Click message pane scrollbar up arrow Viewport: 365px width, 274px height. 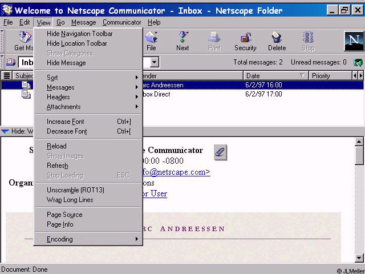tap(359, 142)
